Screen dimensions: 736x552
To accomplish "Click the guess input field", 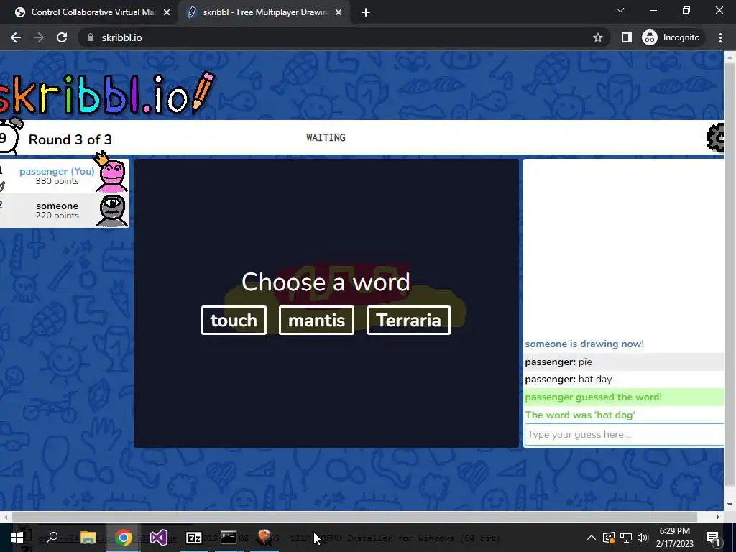I will (x=624, y=434).
